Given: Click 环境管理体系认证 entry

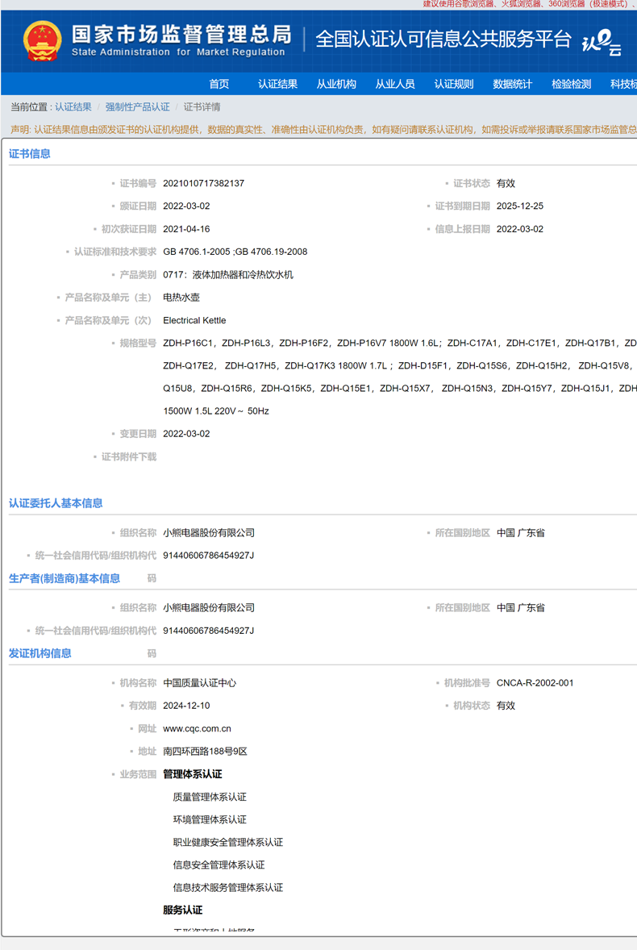Looking at the screenshot, I should point(210,819).
